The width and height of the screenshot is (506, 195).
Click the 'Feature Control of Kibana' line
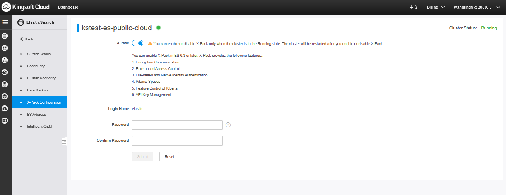pos(155,88)
